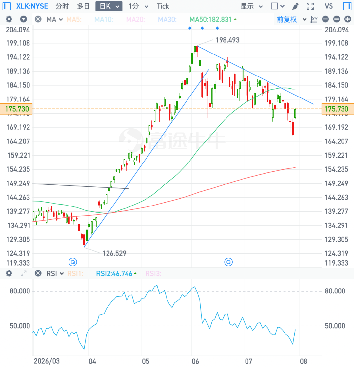Open the XY axis settings icon

[314, 19]
